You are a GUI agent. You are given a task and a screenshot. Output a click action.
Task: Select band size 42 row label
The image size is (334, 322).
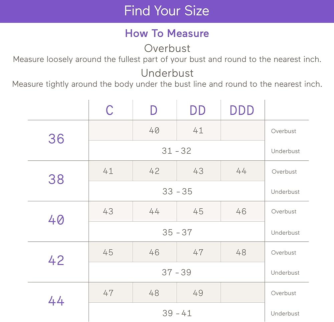56,260
